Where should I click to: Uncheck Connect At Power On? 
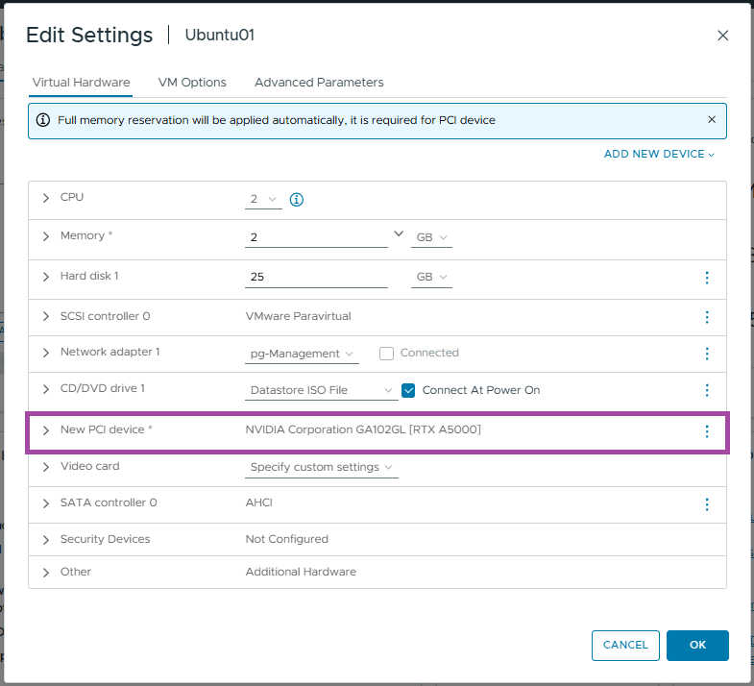click(x=408, y=390)
